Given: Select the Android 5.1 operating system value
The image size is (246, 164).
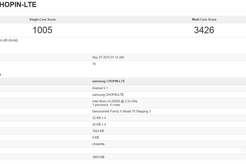Looking at the screenshot, I should [100, 88].
